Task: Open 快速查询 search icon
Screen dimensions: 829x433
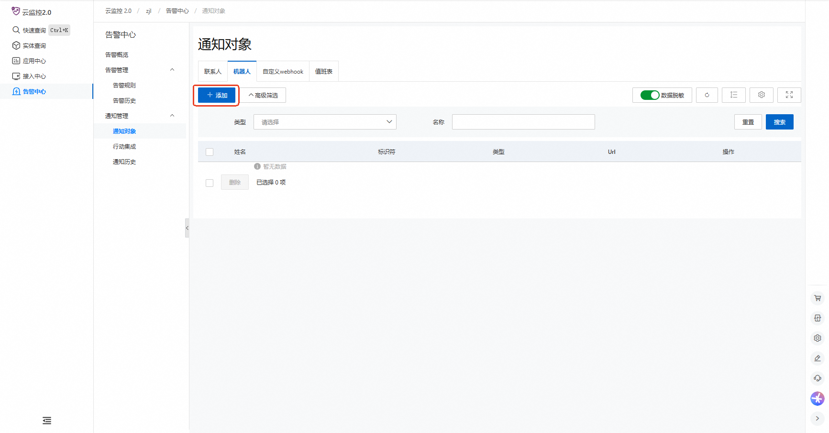Action: coord(16,30)
